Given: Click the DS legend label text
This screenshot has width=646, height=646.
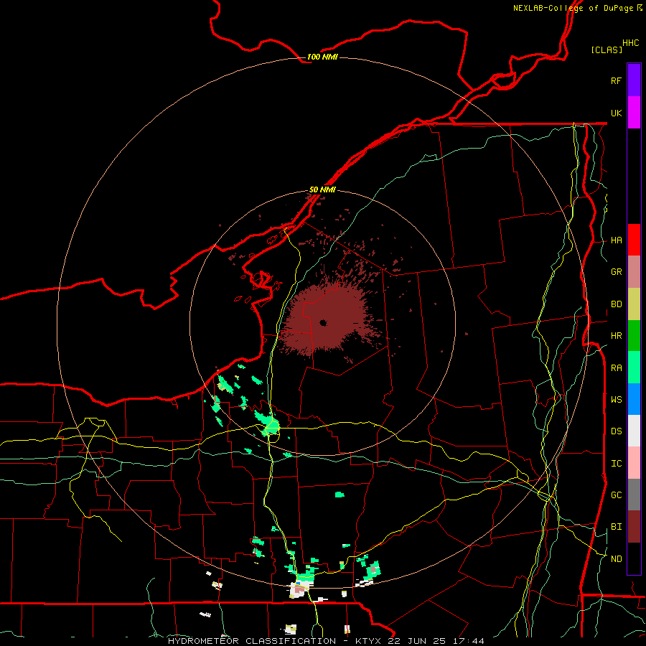Looking at the screenshot, I should [x=617, y=431].
